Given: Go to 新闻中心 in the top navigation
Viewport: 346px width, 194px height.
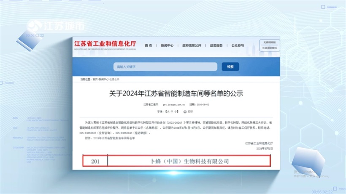Looking at the screenshot, I should tap(167, 45).
